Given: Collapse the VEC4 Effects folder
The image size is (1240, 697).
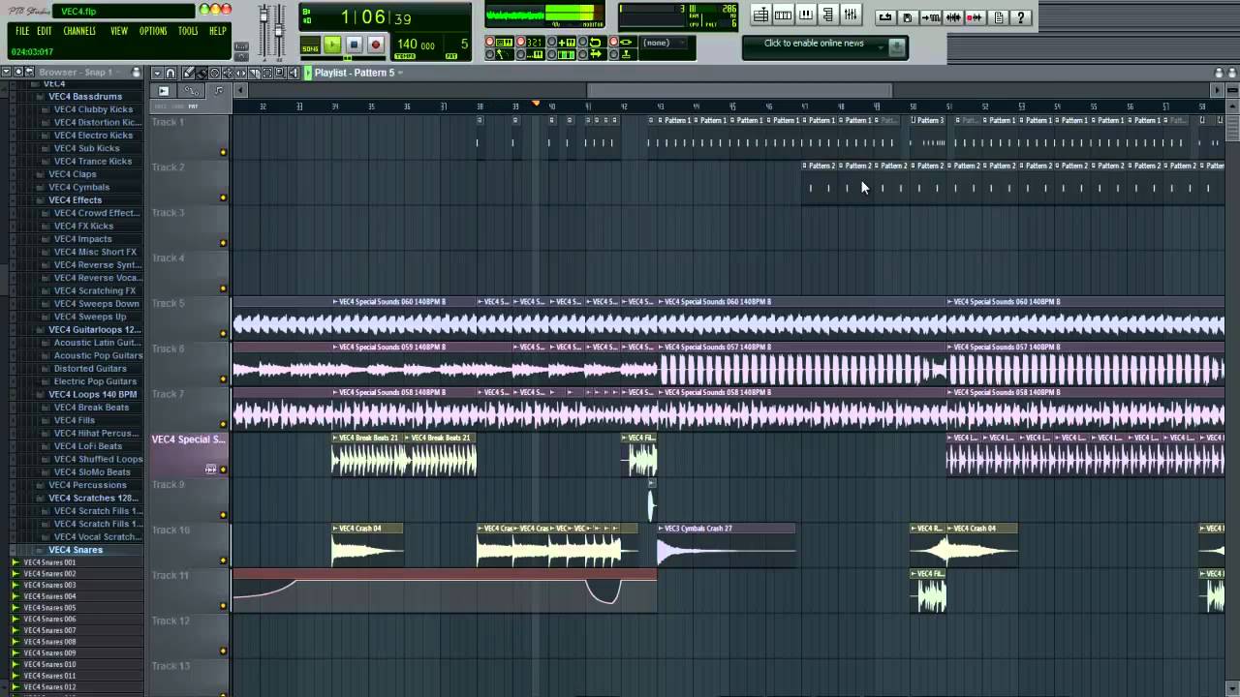Looking at the screenshot, I should click(x=75, y=200).
